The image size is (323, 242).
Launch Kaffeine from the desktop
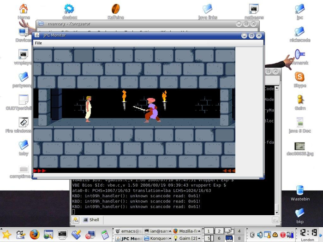(115, 12)
